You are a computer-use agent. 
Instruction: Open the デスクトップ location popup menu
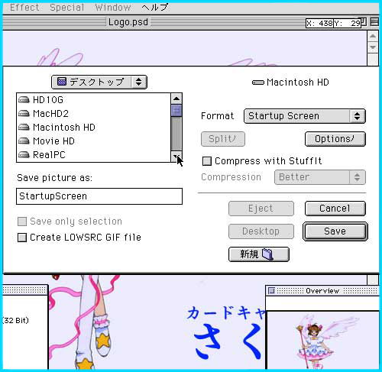[99, 82]
